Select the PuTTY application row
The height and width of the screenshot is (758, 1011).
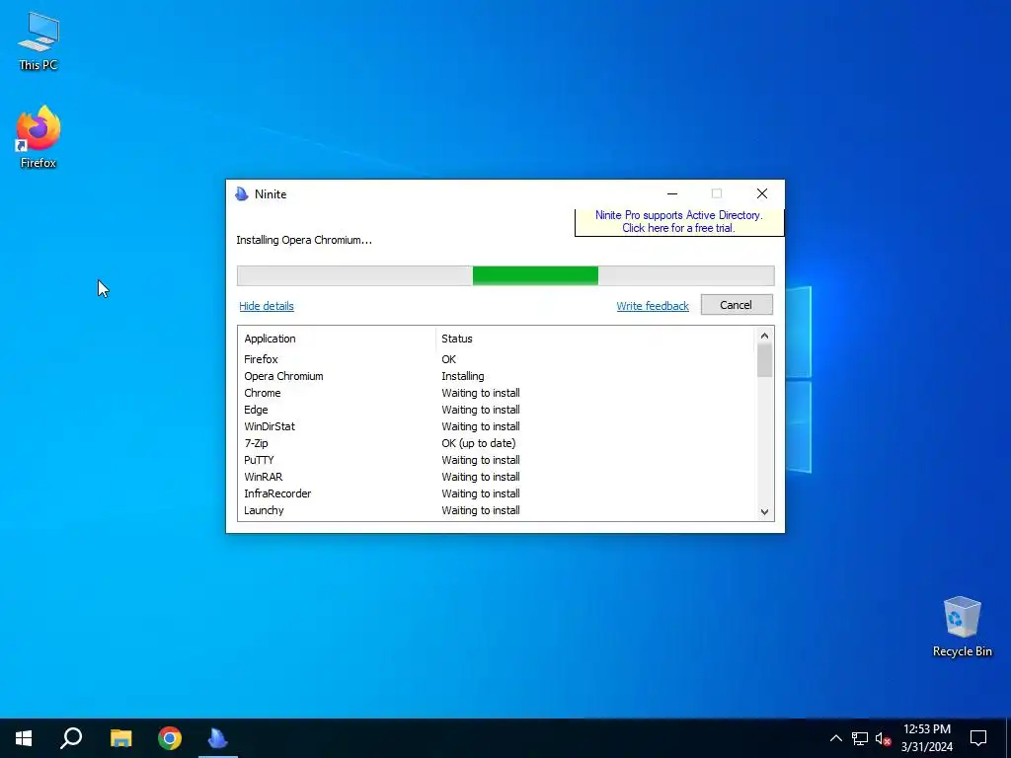click(496, 460)
